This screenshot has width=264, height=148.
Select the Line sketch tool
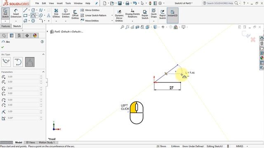(25, 10)
